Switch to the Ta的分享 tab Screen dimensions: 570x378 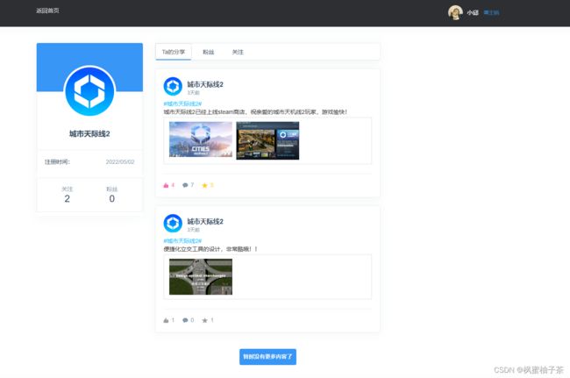tap(174, 52)
